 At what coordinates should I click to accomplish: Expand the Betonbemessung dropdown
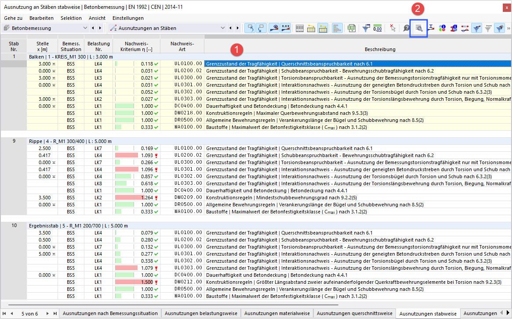coord(85,28)
